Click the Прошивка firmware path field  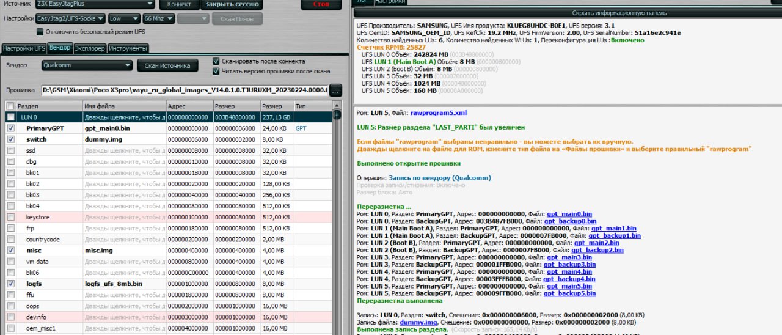(185, 90)
